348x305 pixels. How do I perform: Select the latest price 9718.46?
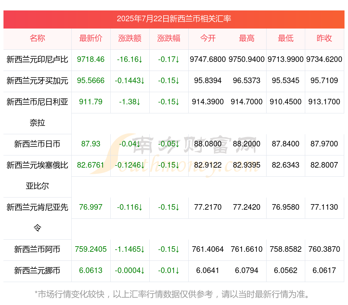tap(91, 59)
